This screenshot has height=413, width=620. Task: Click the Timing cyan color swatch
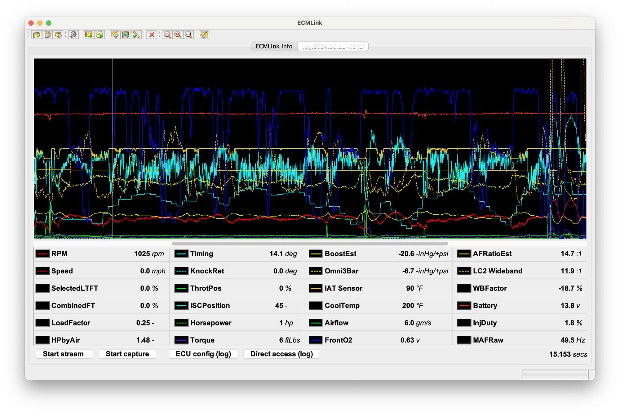click(181, 254)
